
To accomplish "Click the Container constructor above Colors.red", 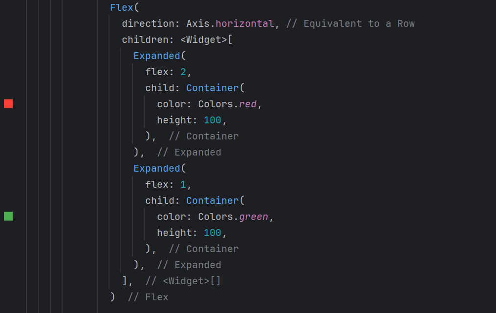I will [x=213, y=88].
